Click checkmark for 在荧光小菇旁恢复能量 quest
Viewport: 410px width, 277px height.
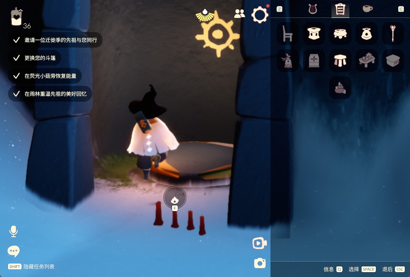tap(16, 76)
